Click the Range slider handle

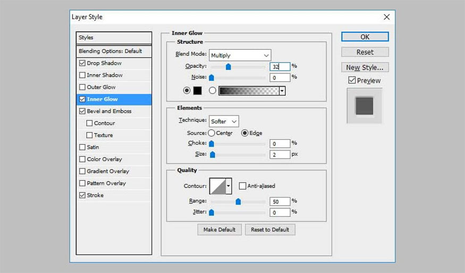click(x=238, y=201)
